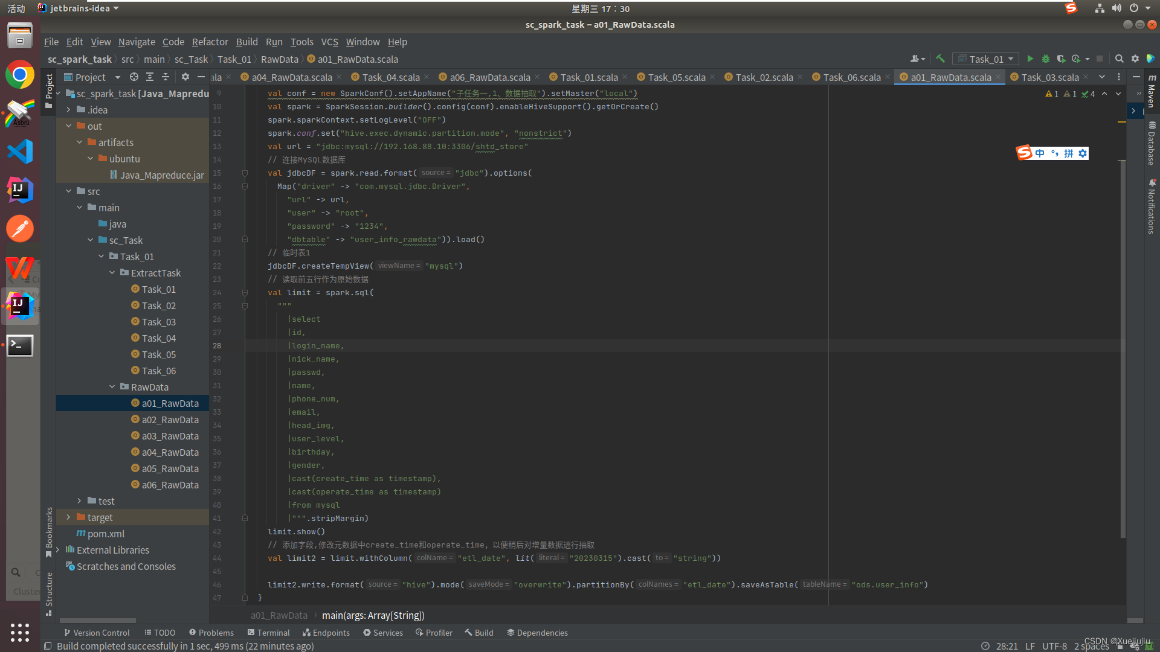Open the Task_01 run configuration dropdown

[987, 59]
